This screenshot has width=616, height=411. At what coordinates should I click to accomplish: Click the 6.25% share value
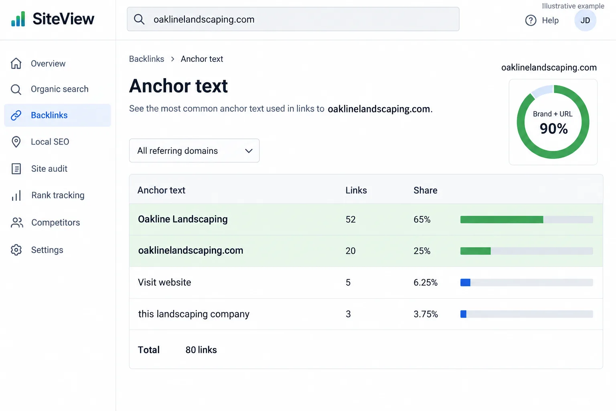(426, 283)
